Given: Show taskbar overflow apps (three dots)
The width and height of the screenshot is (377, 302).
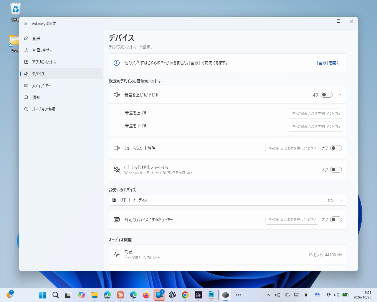Looking at the screenshot, I should [x=239, y=295].
